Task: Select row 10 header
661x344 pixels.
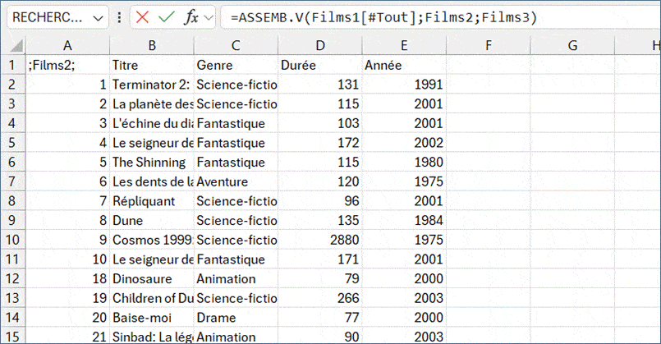Action: (12, 240)
